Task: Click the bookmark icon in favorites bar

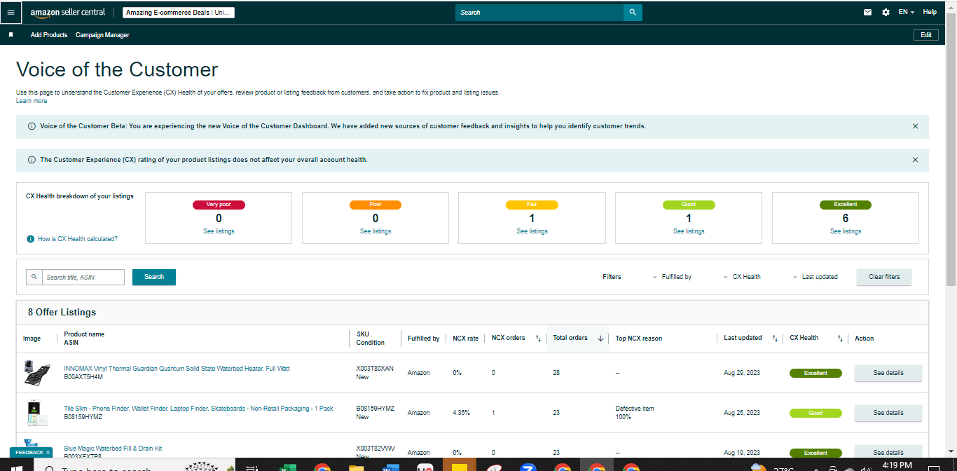Action: click(x=11, y=34)
